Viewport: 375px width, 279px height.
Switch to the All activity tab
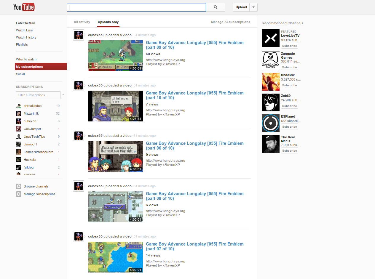pyautogui.click(x=82, y=22)
